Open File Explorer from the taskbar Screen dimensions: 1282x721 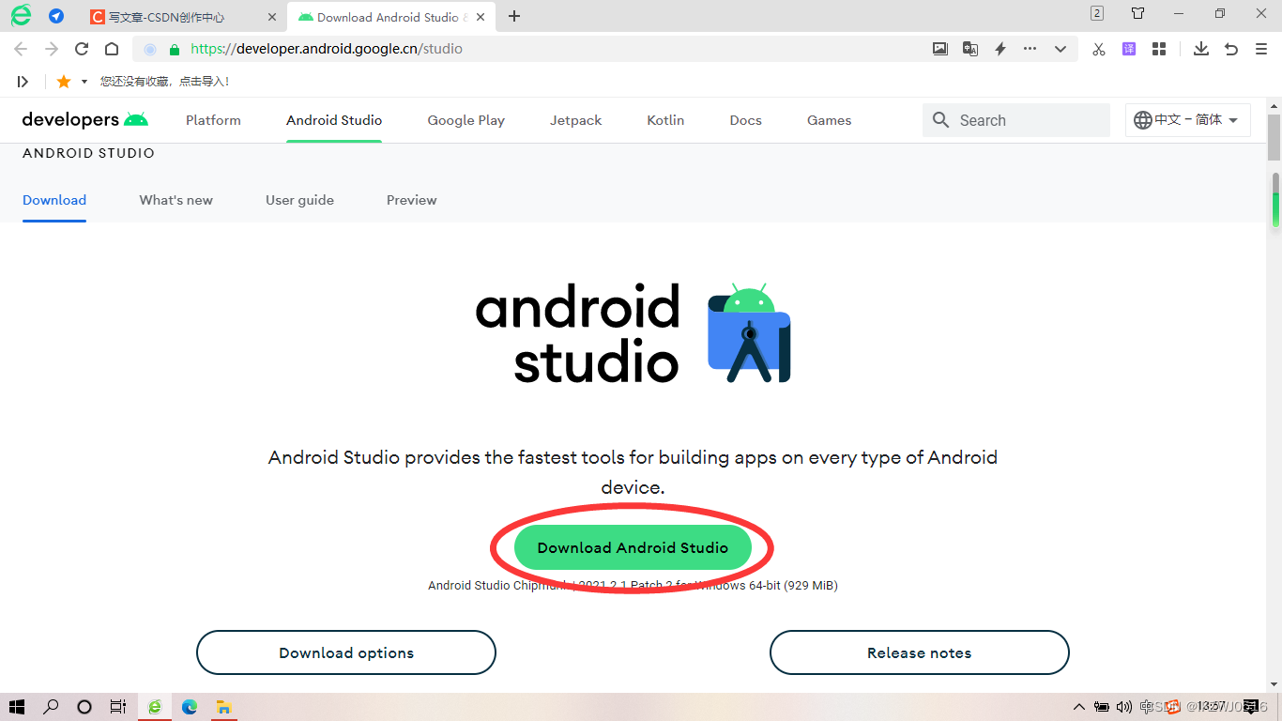click(224, 707)
